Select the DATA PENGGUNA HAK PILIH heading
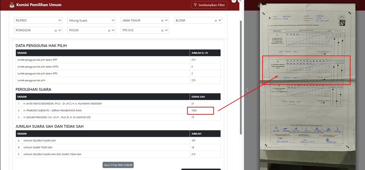Viewport: 365px width, 170px height. 41,46
